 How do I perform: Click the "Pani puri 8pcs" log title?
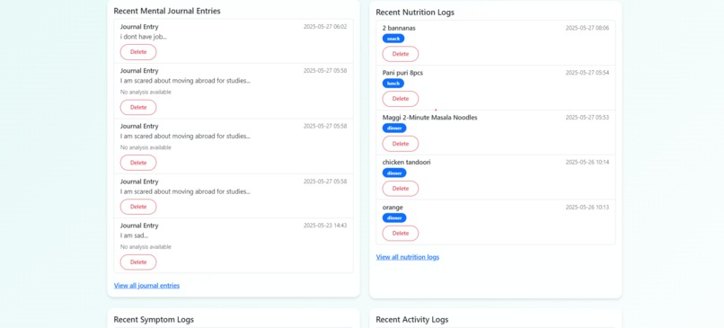(x=402, y=73)
